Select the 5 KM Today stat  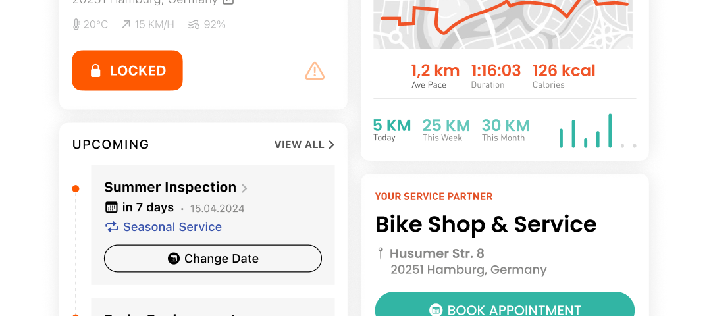pos(392,130)
